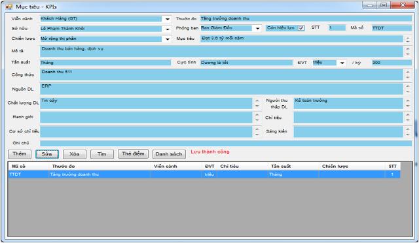Click the Tìm button
Screen dimensions: 419x243
(102, 154)
